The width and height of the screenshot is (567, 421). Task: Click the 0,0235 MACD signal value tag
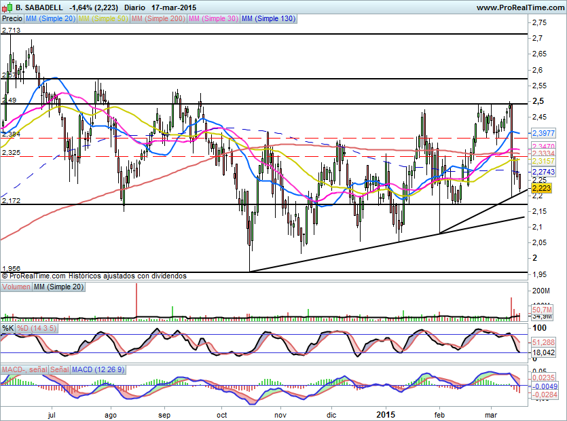pyautogui.click(x=543, y=378)
